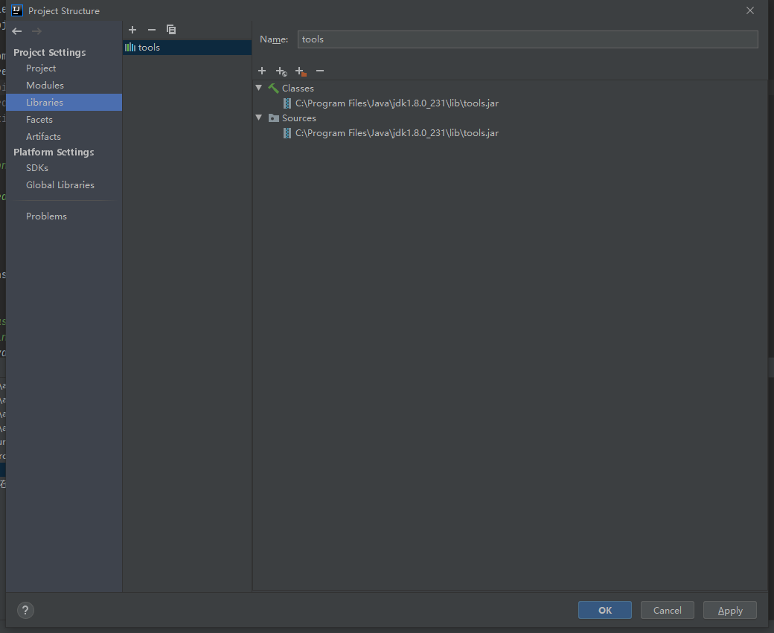Click the Project Settings heading
The height and width of the screenshot is (633, 774).
click(x=49, y=52)
